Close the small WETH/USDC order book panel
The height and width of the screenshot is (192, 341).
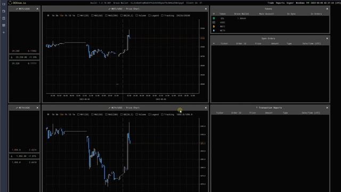[37, 108]
